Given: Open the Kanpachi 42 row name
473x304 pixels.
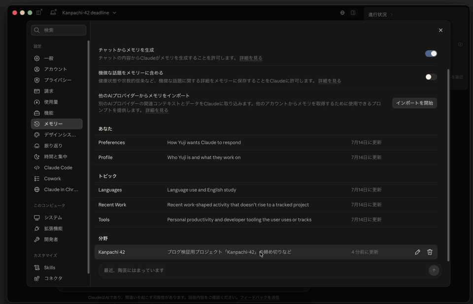Looking at the screenshot, I should pyautogui.click(x=112, y=252).
